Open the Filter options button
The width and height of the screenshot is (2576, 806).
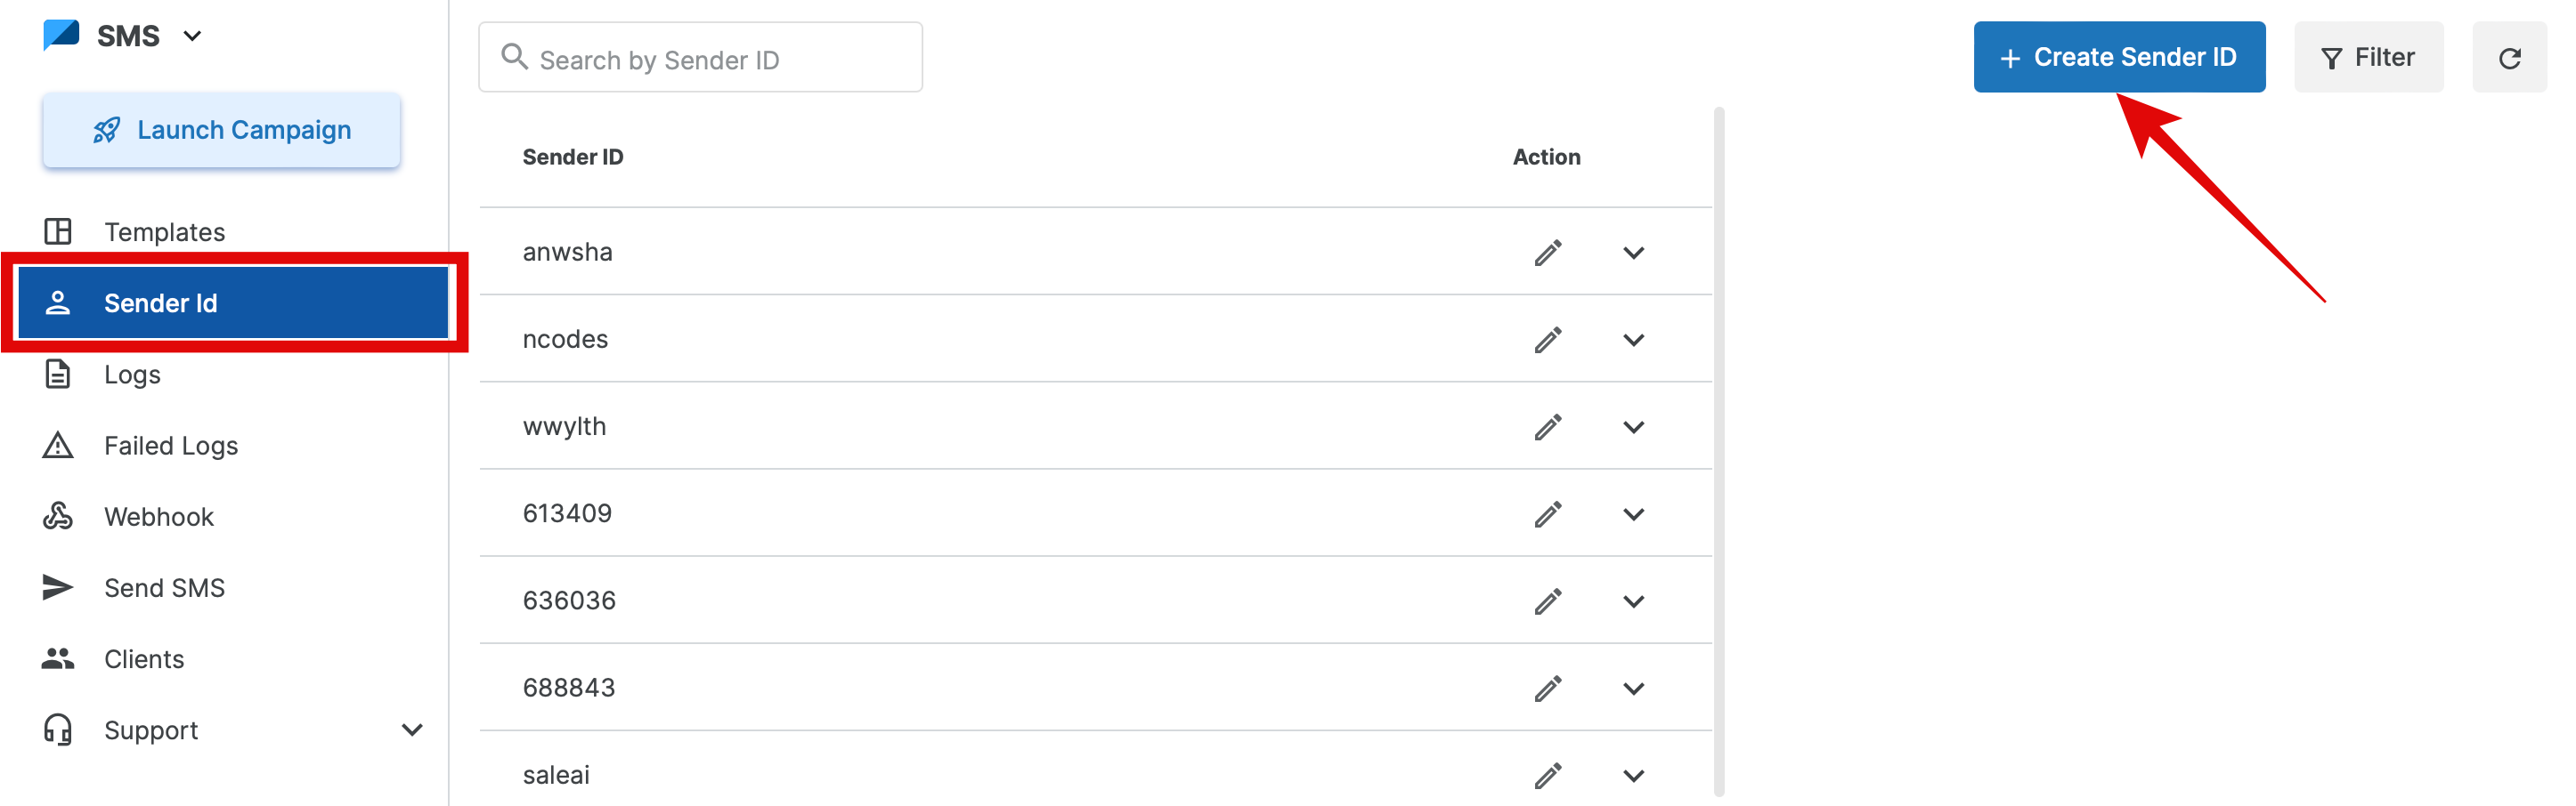(x=2367, y=57)
